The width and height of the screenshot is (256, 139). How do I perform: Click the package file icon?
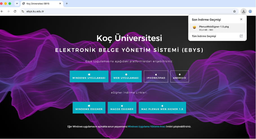pyautogui.click(x=194, y=27)
